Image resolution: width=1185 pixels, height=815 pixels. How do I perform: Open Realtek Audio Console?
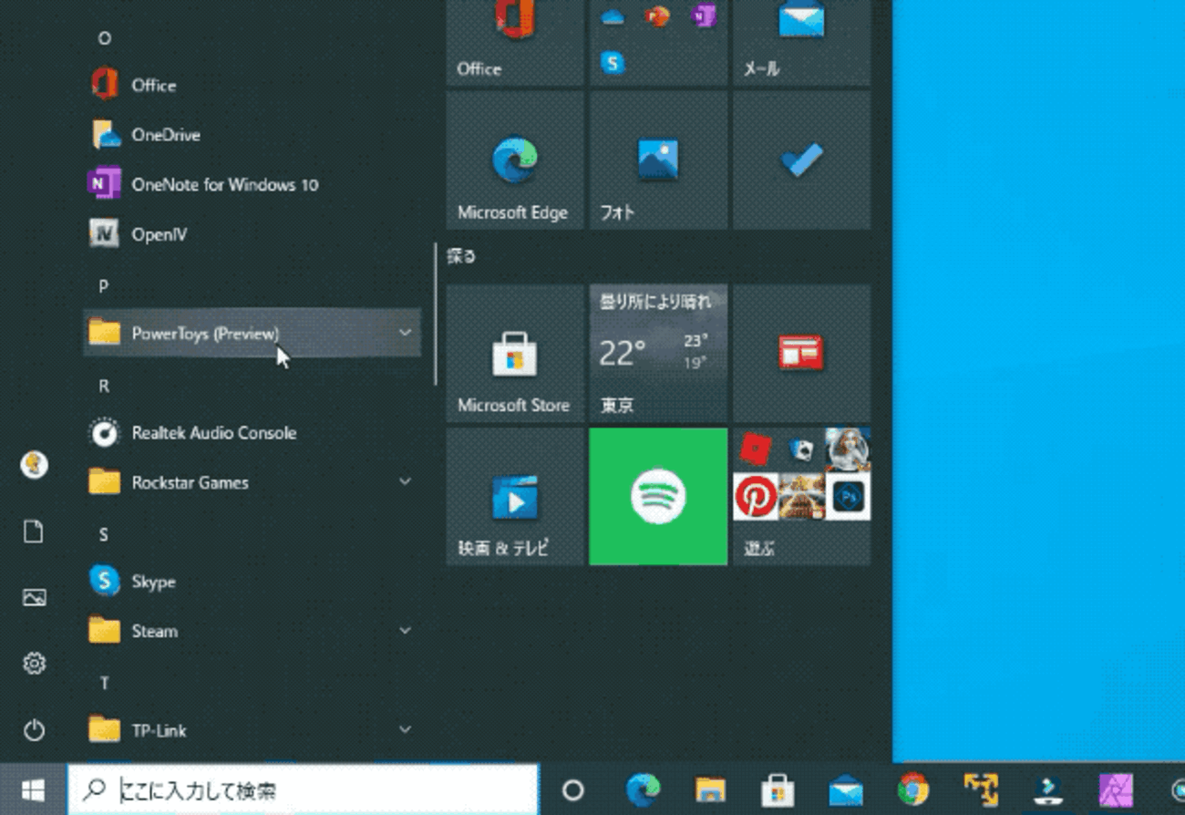coord(252,433)
